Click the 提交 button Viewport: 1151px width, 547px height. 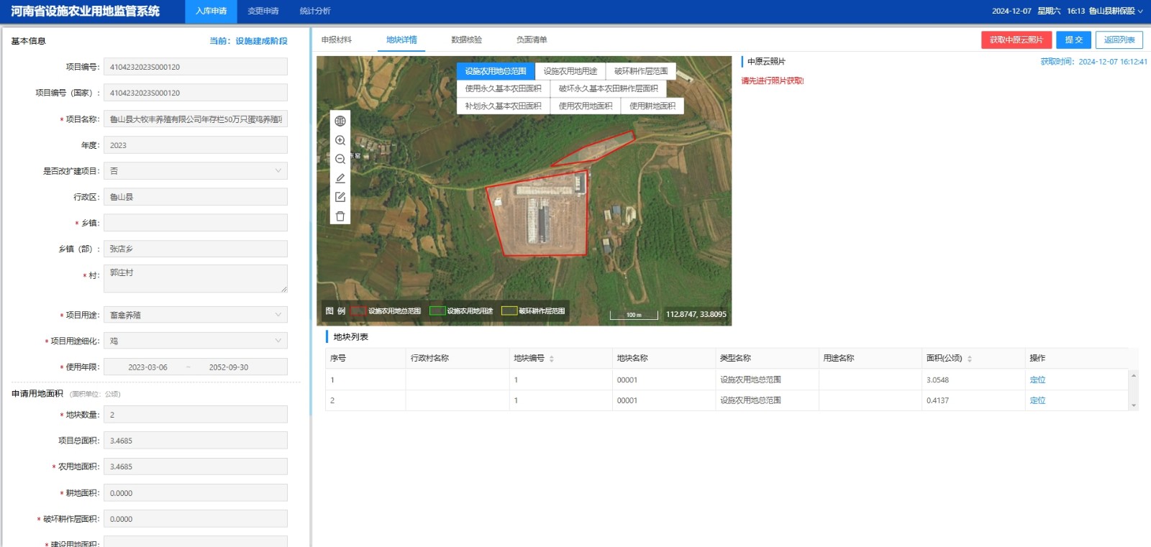pyautogui.click(x=1074, y=40)
